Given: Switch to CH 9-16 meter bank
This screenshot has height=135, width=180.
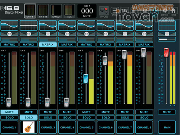Looking at the screenshot, I should coord(43,11).
